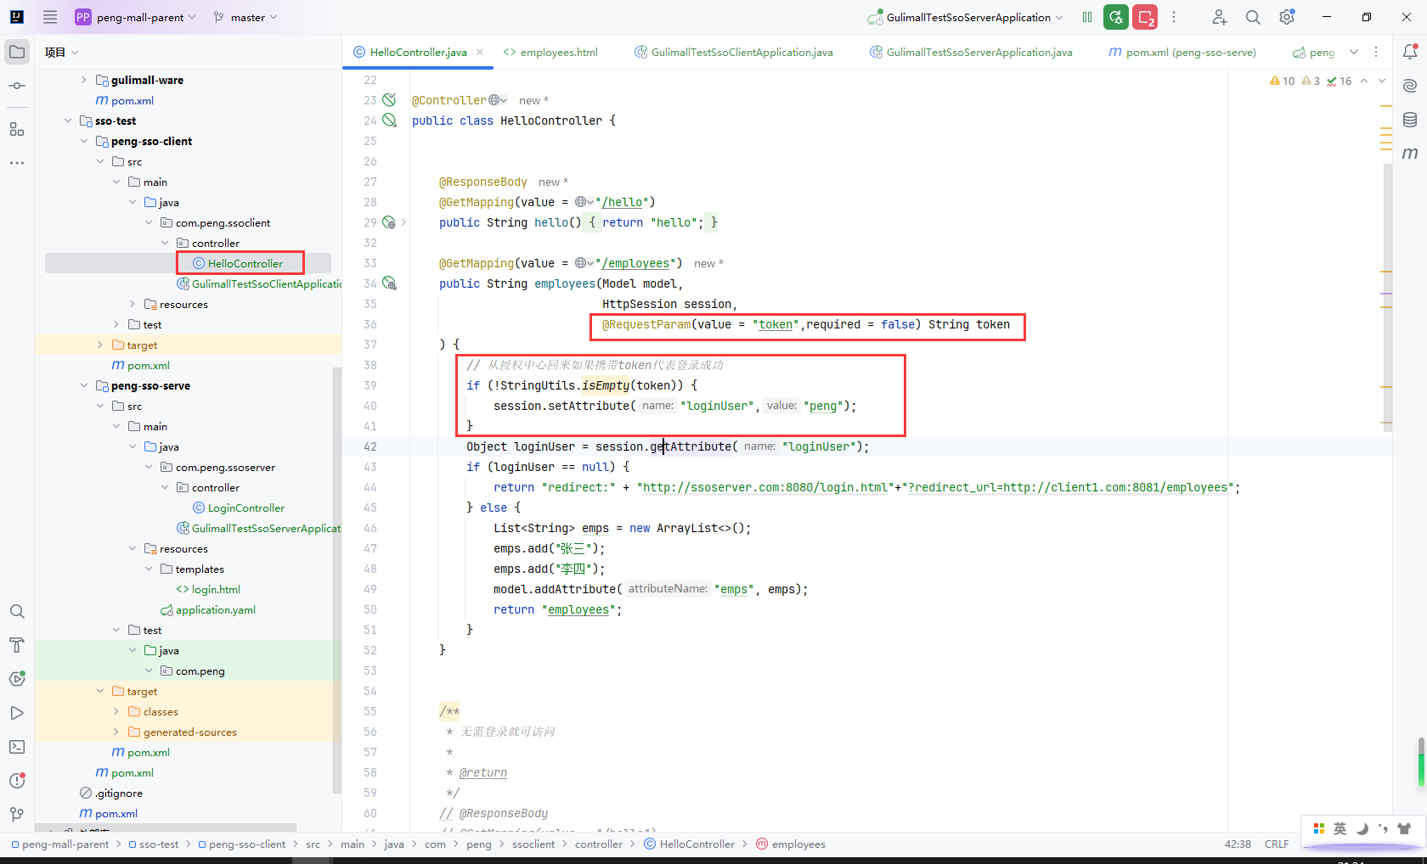Open more run actions vertical dots
The image size is (1427, 864).
1174,17
